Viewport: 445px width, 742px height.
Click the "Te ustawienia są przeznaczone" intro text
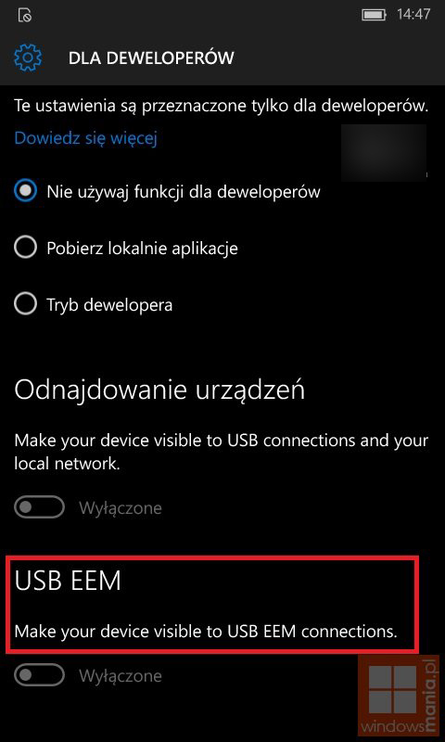pyautogui.click(x=222, y=105)
